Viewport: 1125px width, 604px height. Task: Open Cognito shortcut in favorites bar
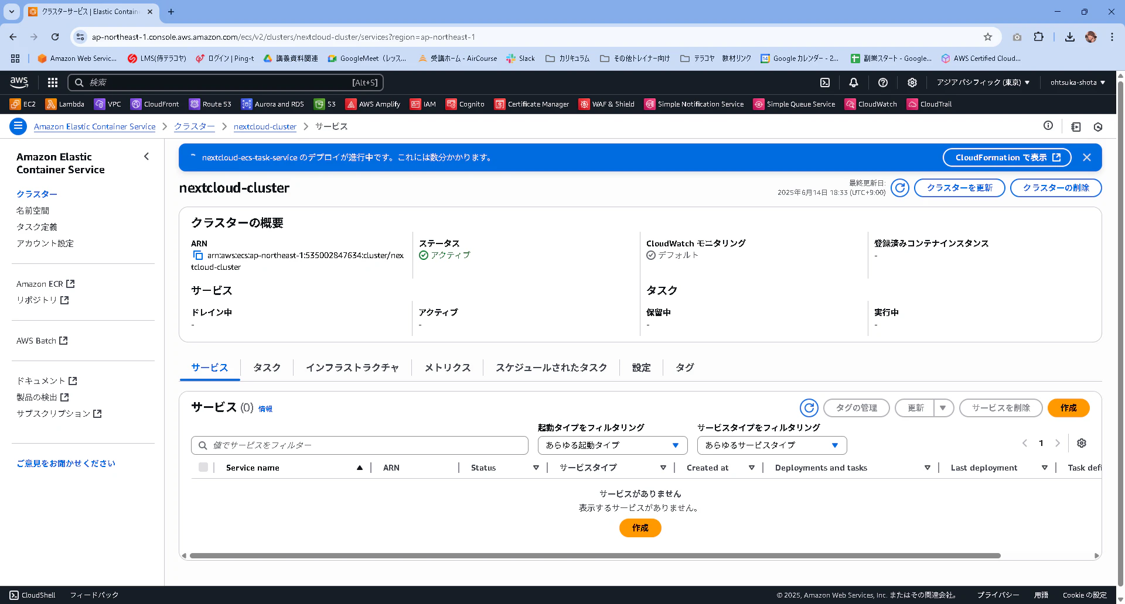(x=465, y=104)
